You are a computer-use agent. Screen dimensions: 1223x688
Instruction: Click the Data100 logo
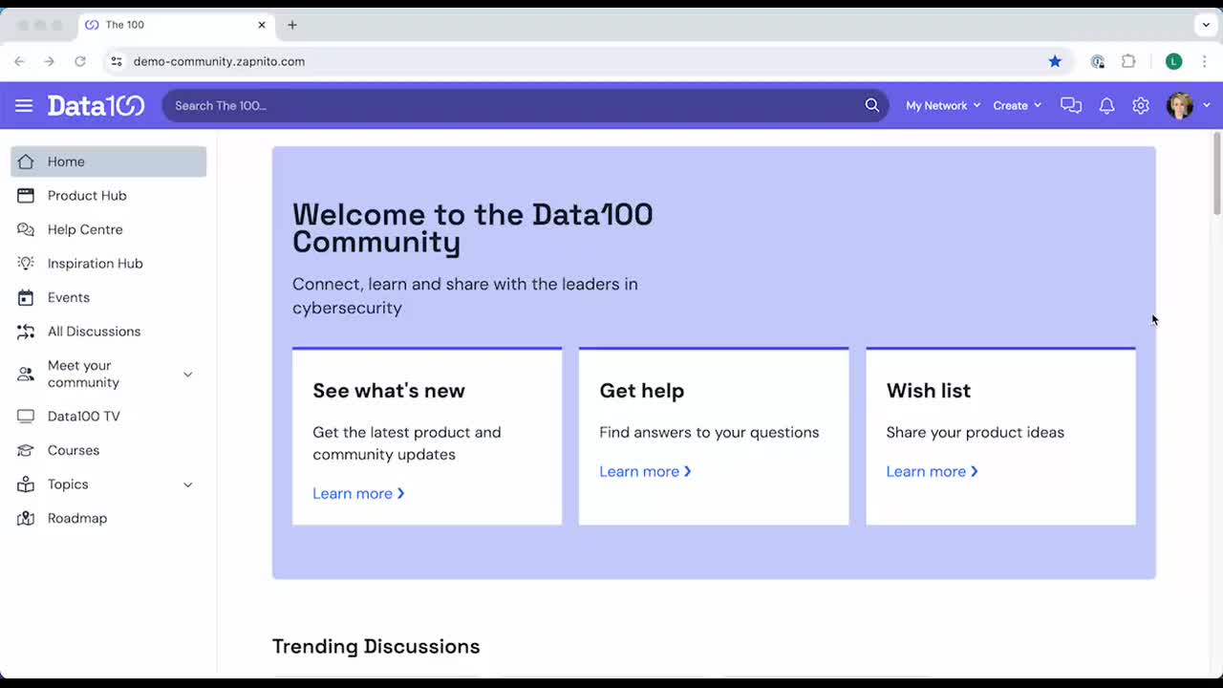pos(96,105)
